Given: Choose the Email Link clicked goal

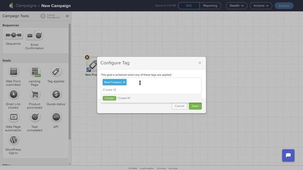Looking at the screenshot, I should pyautogui.click(x=14, y=94).
